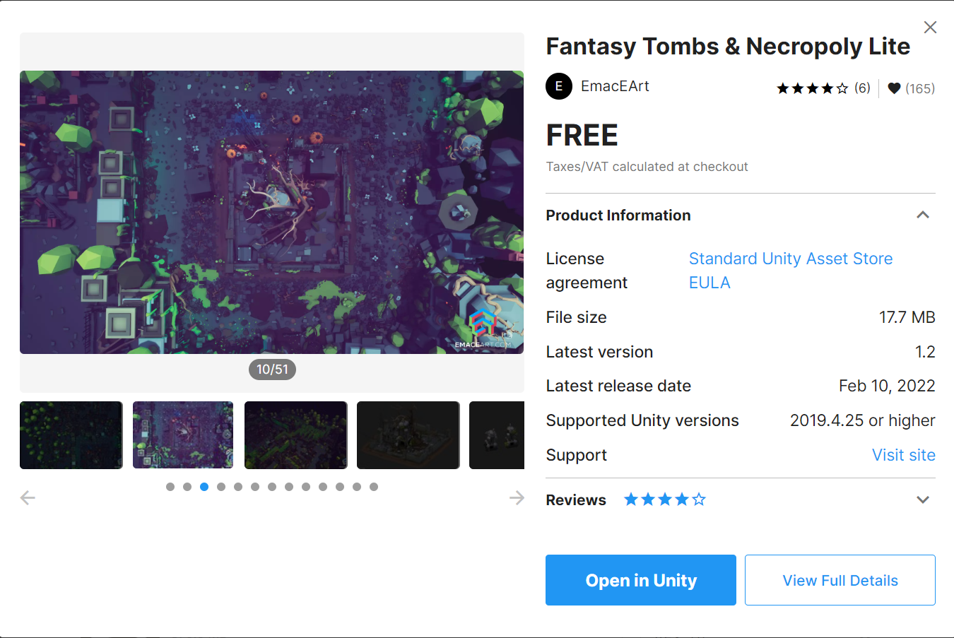Viewport: 954px width, 638px height.
Task: Open the Visit site support link
Action: (904, 455)
